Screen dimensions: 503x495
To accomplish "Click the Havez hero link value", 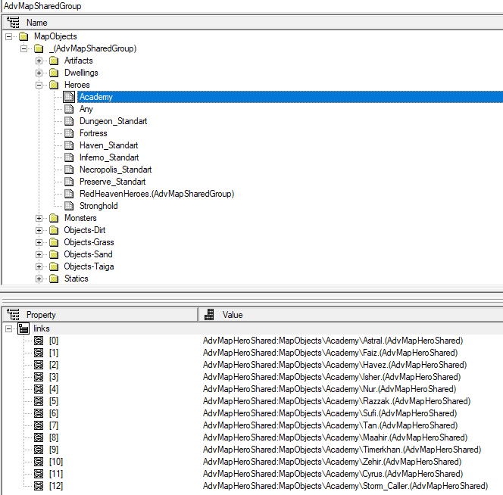I will (335, 365).
